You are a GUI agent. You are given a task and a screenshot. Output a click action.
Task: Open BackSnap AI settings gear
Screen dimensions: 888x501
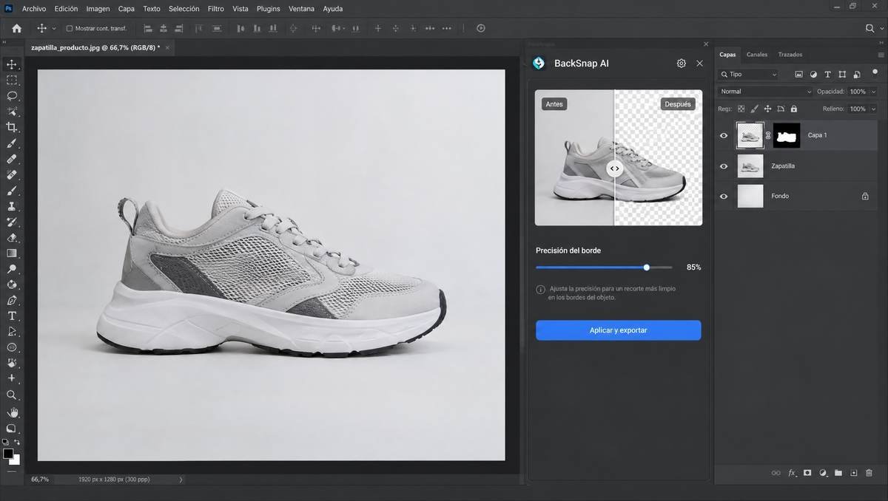[682, 64]
